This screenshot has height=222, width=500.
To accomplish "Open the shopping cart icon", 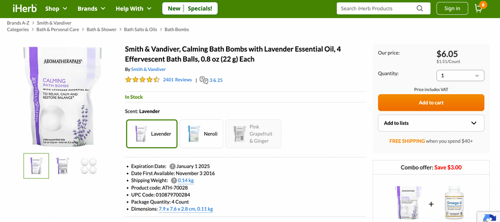I will click(480, 8).
